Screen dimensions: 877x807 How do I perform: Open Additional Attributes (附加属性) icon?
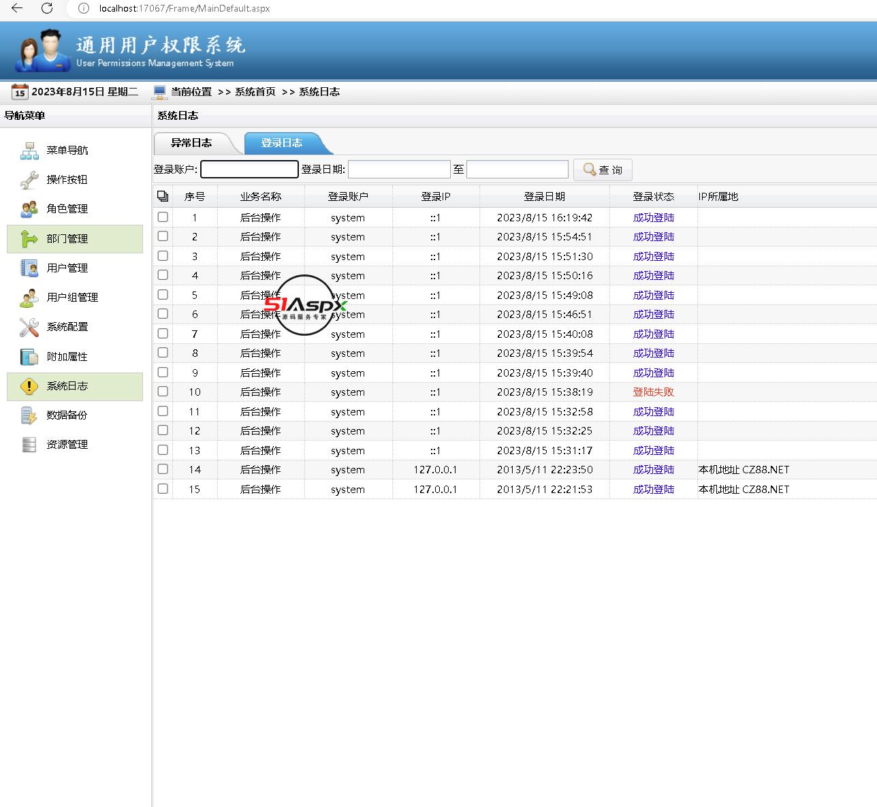tap(29, 357)
